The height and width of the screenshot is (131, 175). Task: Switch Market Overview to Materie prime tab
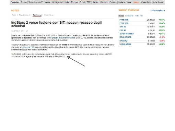(x=129, y=16)
